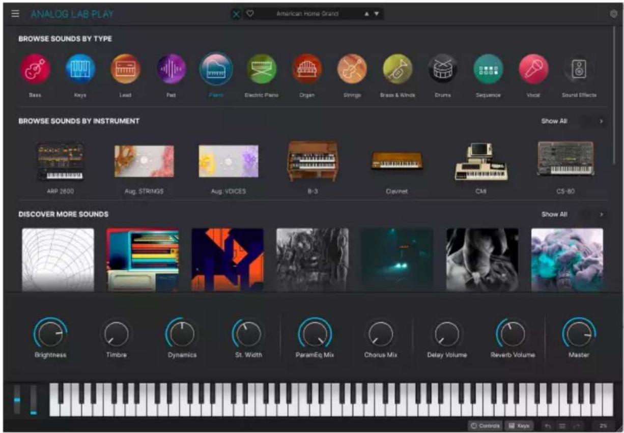Browse Sound Effects type icon
This screenshot has width=624, height=433.
tap(579, 69)
